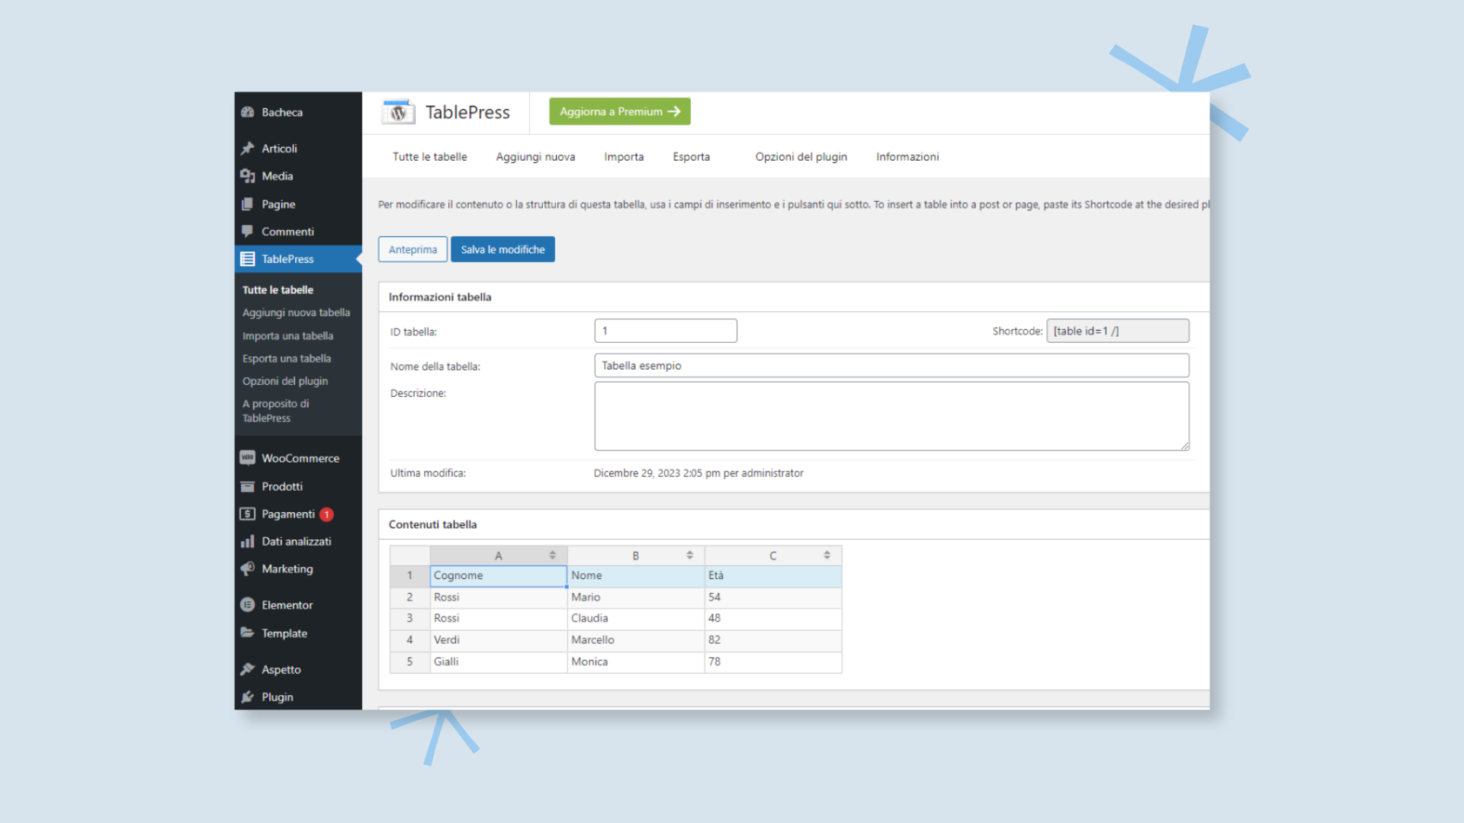1464x823 pixels.
Task: Select column B header
Action: [x=636, y=556]
